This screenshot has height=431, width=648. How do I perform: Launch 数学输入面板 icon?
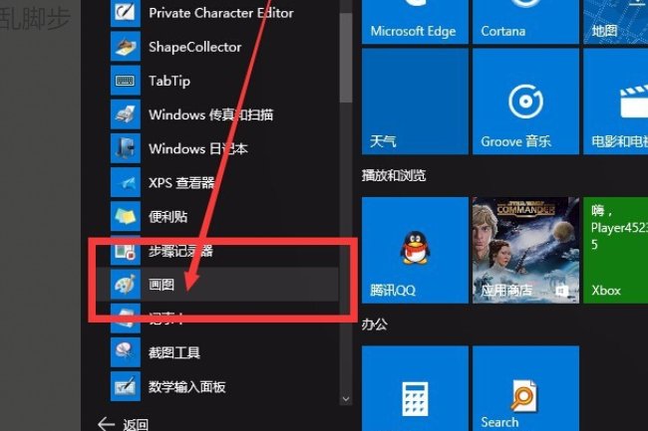click(126, 386)
